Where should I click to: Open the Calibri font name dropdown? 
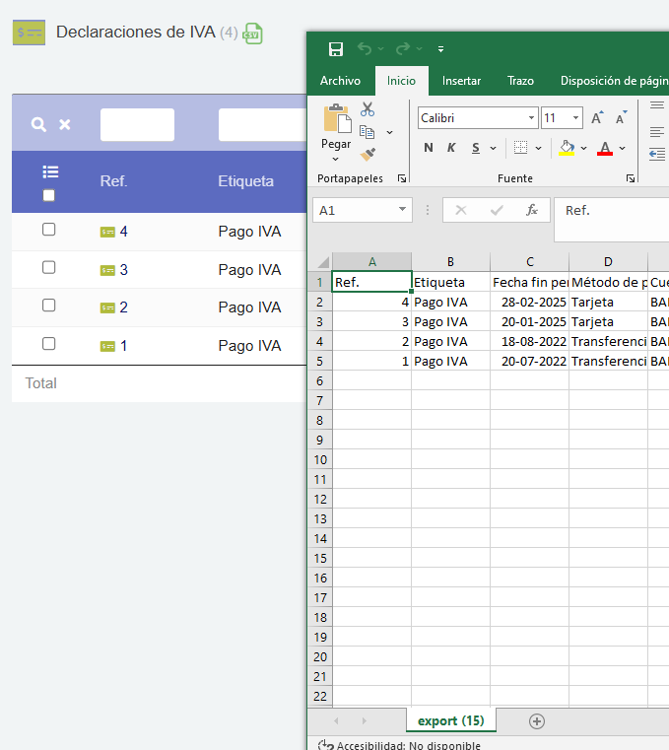click(531, 118)
